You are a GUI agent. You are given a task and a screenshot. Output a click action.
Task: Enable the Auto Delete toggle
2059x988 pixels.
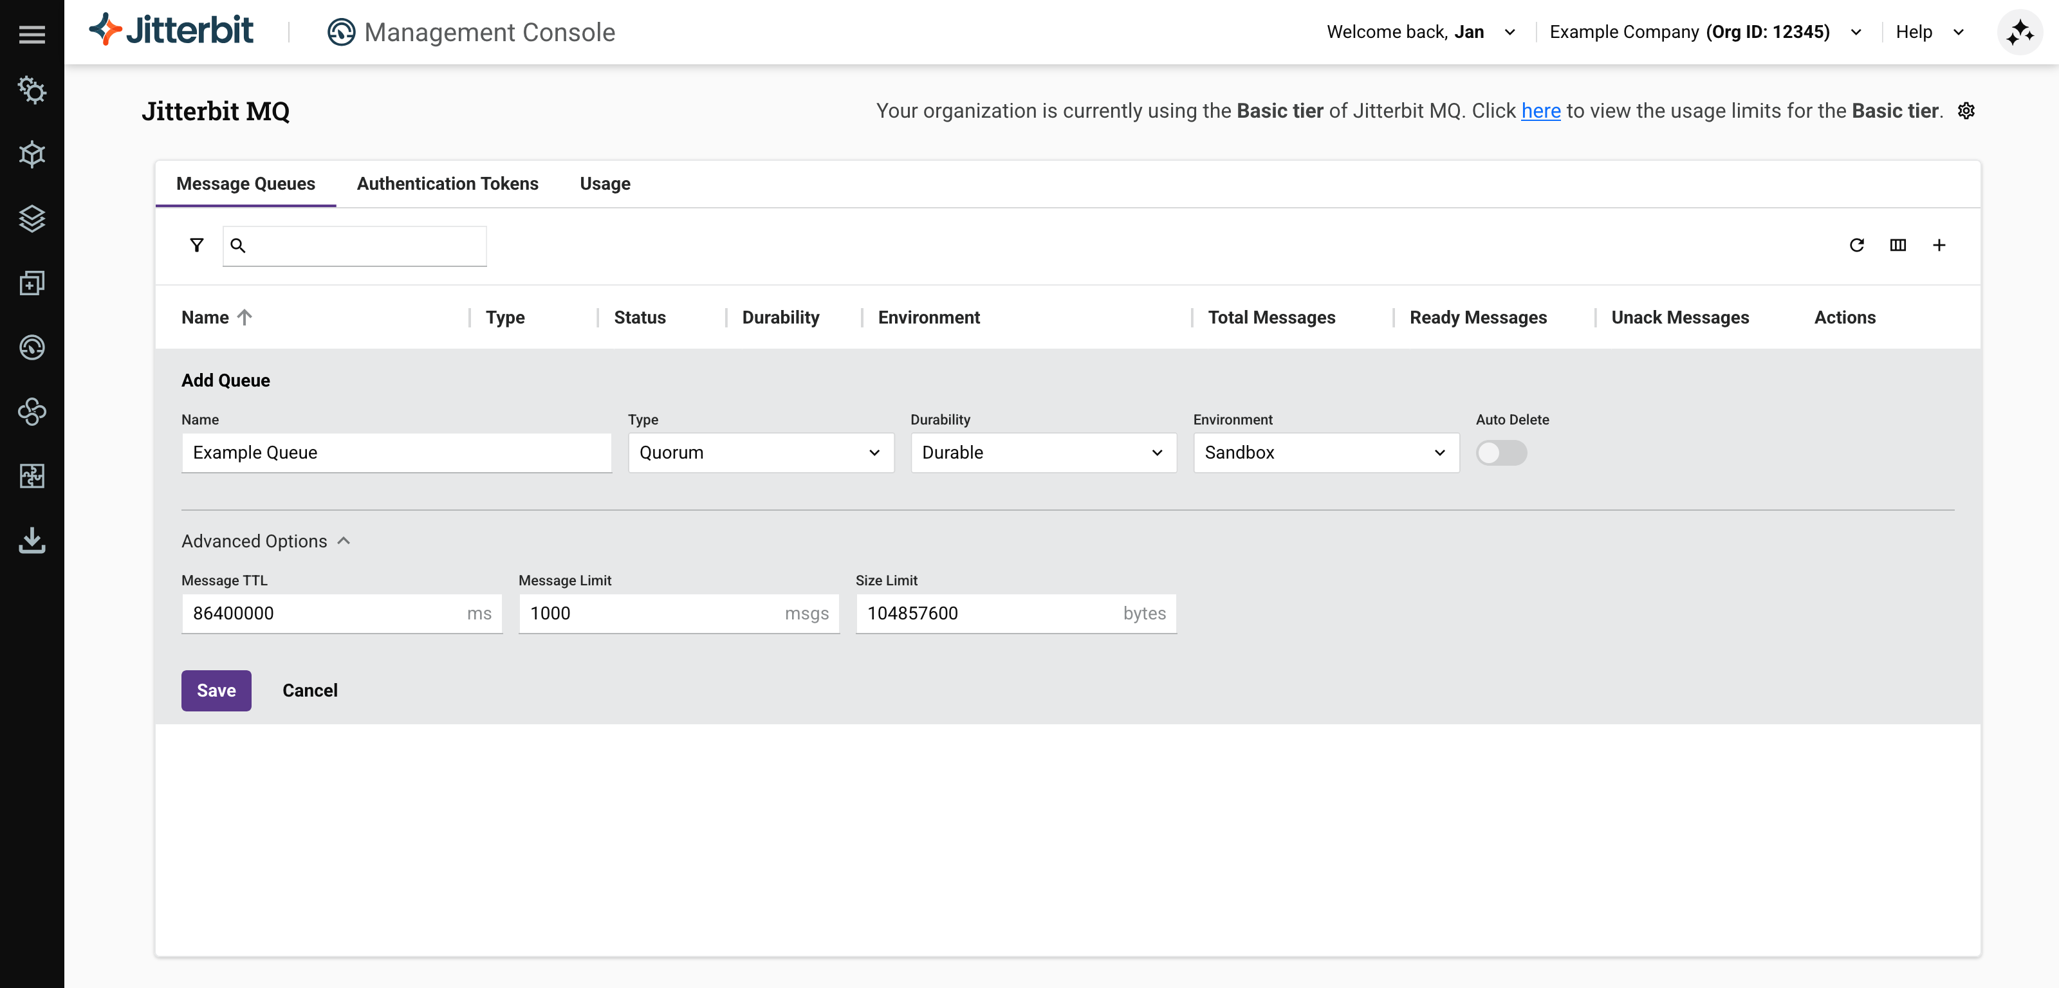(x=1502, y=453)
